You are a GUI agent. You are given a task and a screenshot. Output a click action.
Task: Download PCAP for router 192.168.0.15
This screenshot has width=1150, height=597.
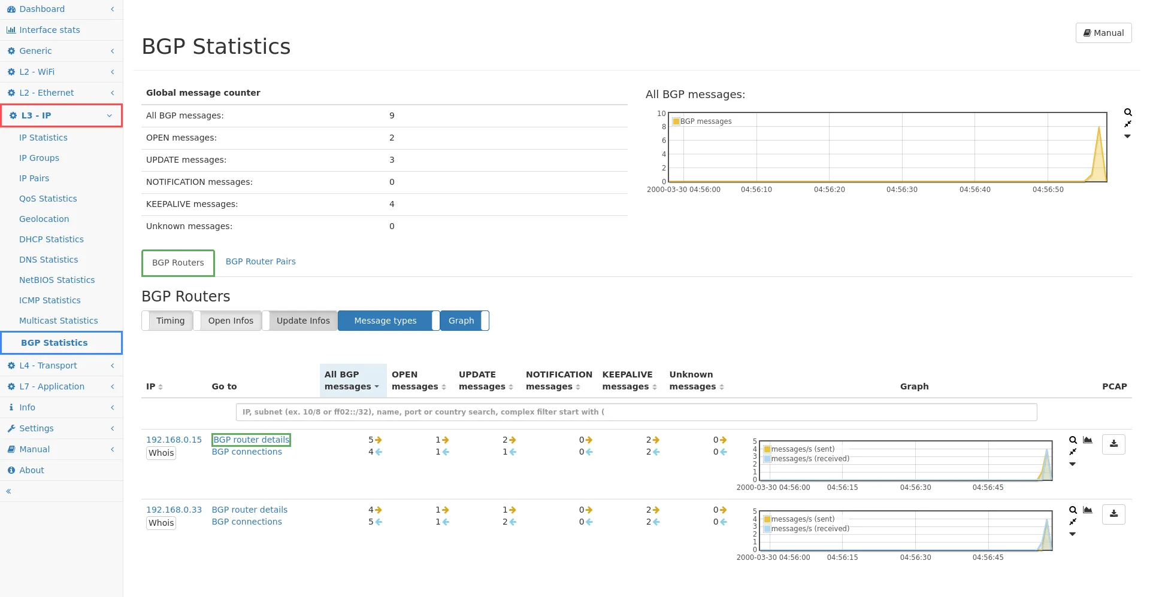[x=1113, y=444]
